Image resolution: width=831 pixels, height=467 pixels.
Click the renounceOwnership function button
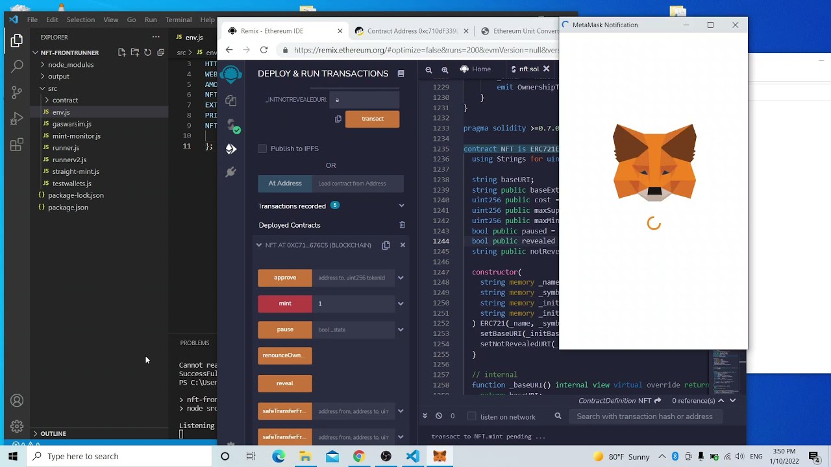click(285, 355)
